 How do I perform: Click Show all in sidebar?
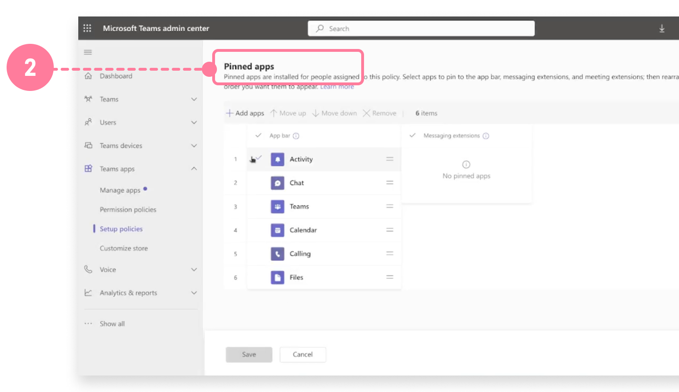pos(112,324)
